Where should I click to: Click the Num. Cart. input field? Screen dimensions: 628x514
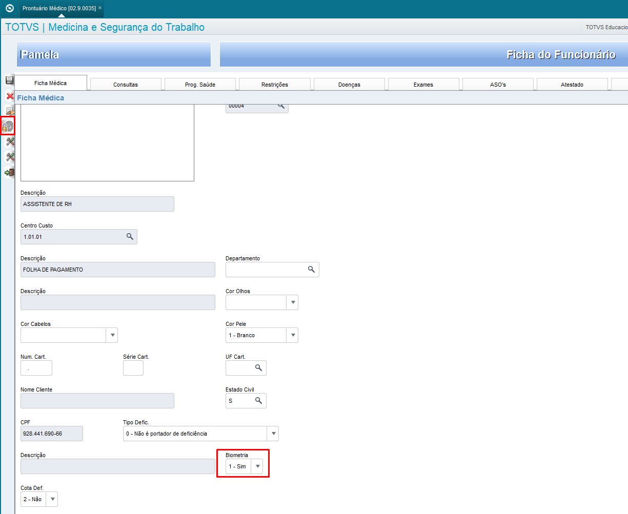click(36, 368)
